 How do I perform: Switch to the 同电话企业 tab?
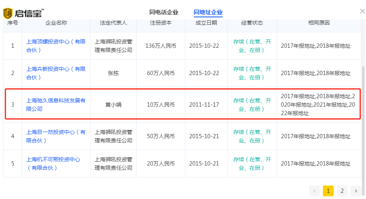pos(164,12)
